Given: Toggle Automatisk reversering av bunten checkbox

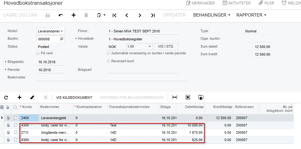Looking at the screenshot, I should point(108,53).
